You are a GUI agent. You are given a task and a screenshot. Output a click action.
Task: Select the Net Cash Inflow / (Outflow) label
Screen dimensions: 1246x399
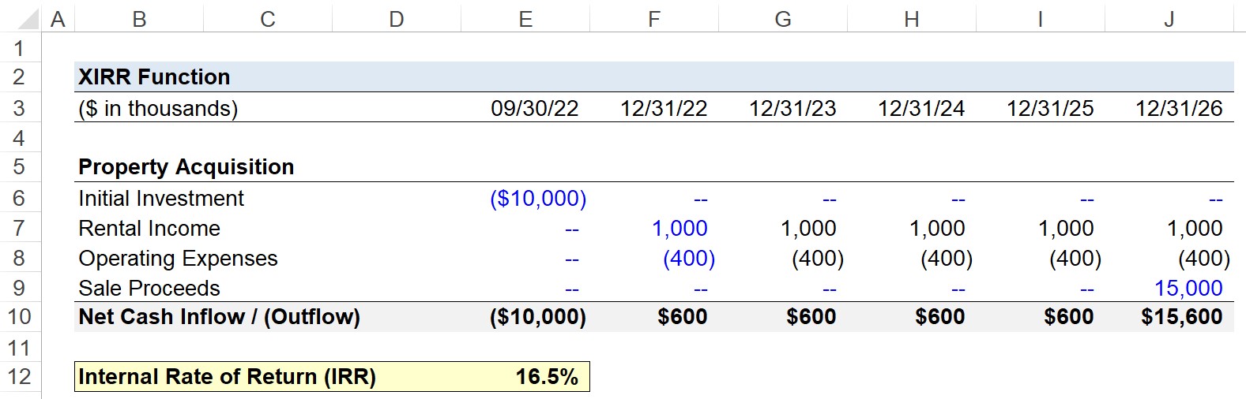(x=220, y=317)
